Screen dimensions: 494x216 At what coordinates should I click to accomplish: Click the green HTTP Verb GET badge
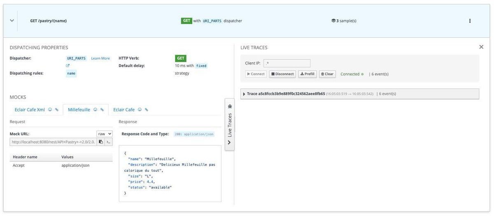pos(180,58)
